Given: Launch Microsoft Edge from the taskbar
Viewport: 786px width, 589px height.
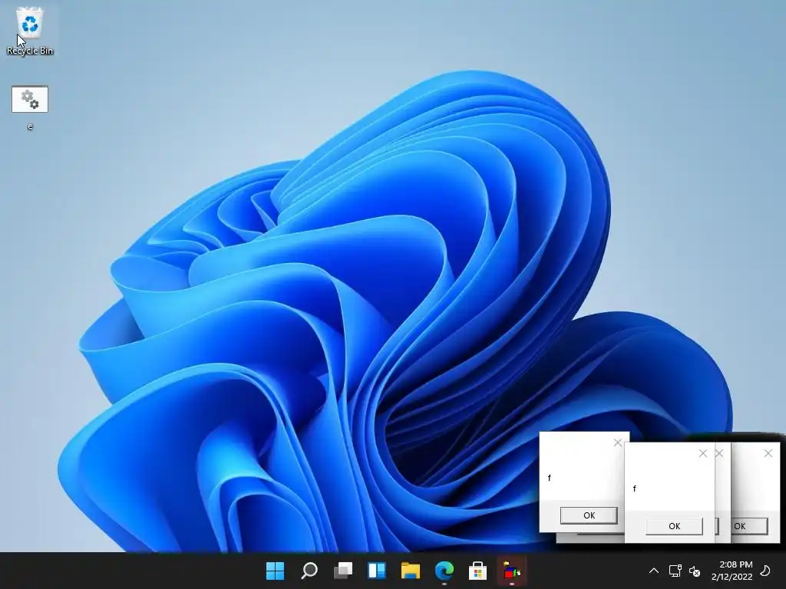Looking at the screenshot, I should click(x=444, y=571).
